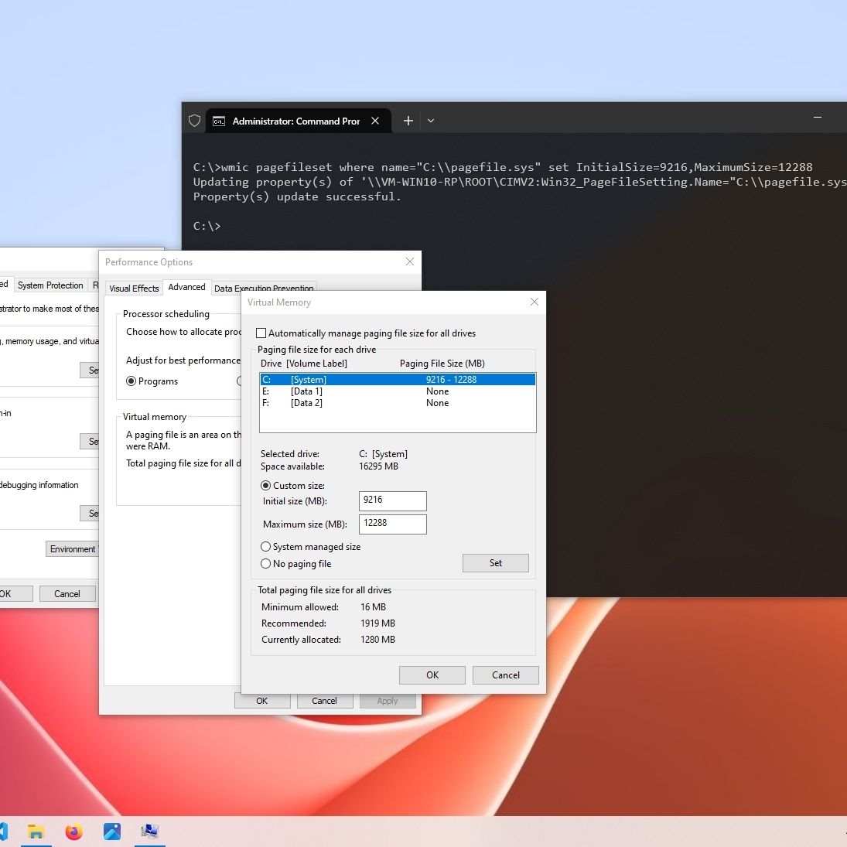Click the Visual Studio Code taskbar icon

[2, 832]
